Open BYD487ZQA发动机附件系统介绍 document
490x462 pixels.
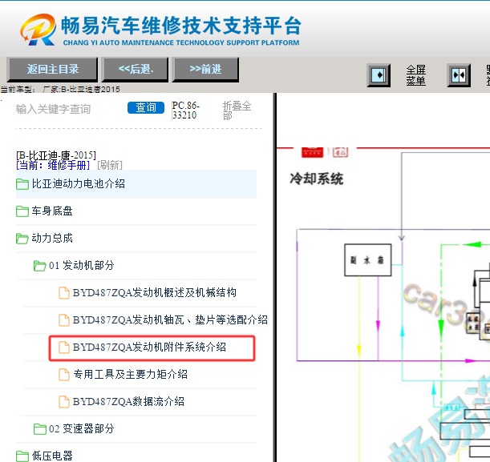click(x=149, y=347)
